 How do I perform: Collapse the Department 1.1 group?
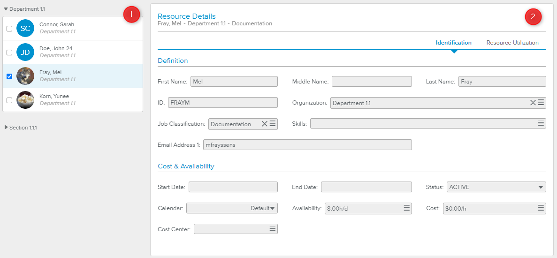point(6,9)
